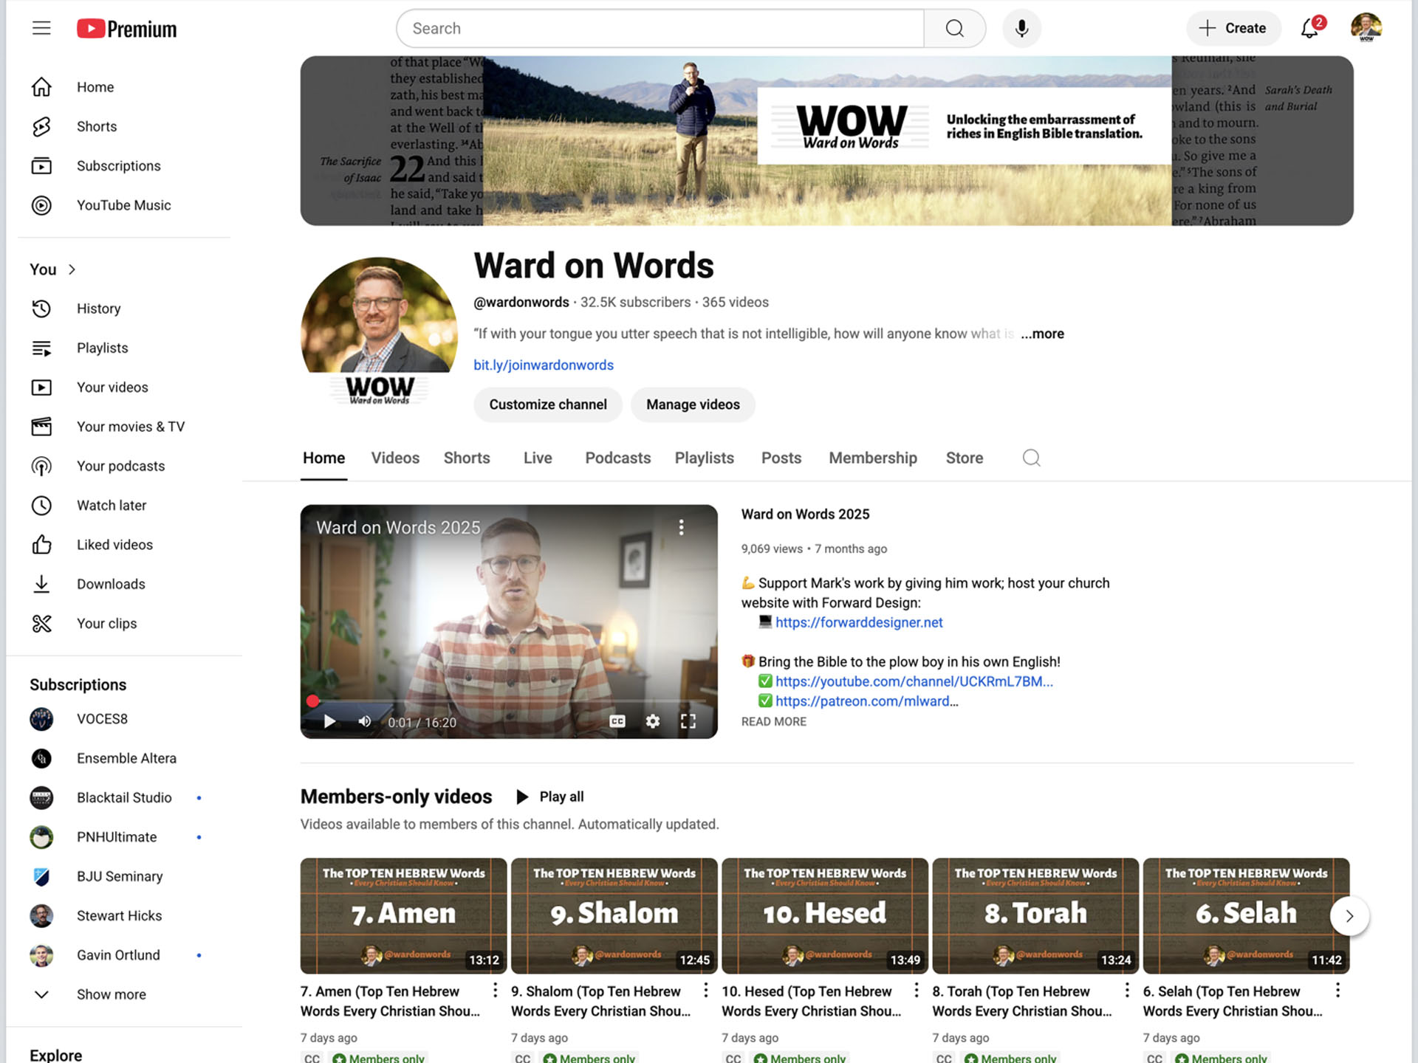Expand the You section chevron
Screen dimensions: 1418x1063
[x=72, y=269]
